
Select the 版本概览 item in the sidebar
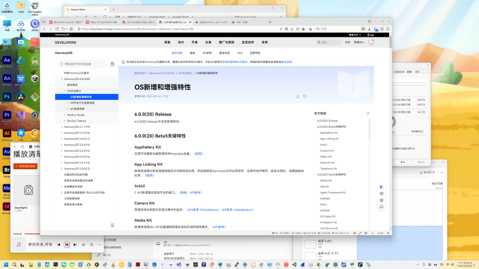(x=72, y=85)
